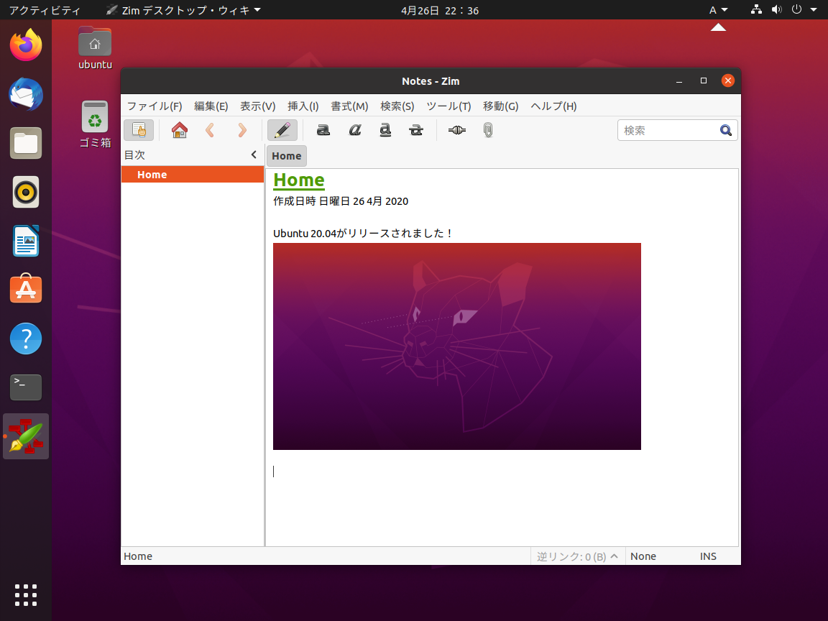Attach a file with paperclip icon
The image size is (828, 621).
(x=488, y=130)
